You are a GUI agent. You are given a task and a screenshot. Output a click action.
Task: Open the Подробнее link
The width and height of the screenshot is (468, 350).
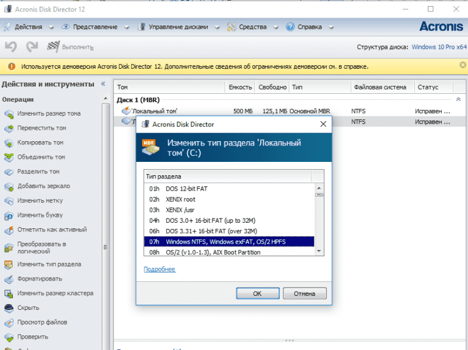pos(160,269)
